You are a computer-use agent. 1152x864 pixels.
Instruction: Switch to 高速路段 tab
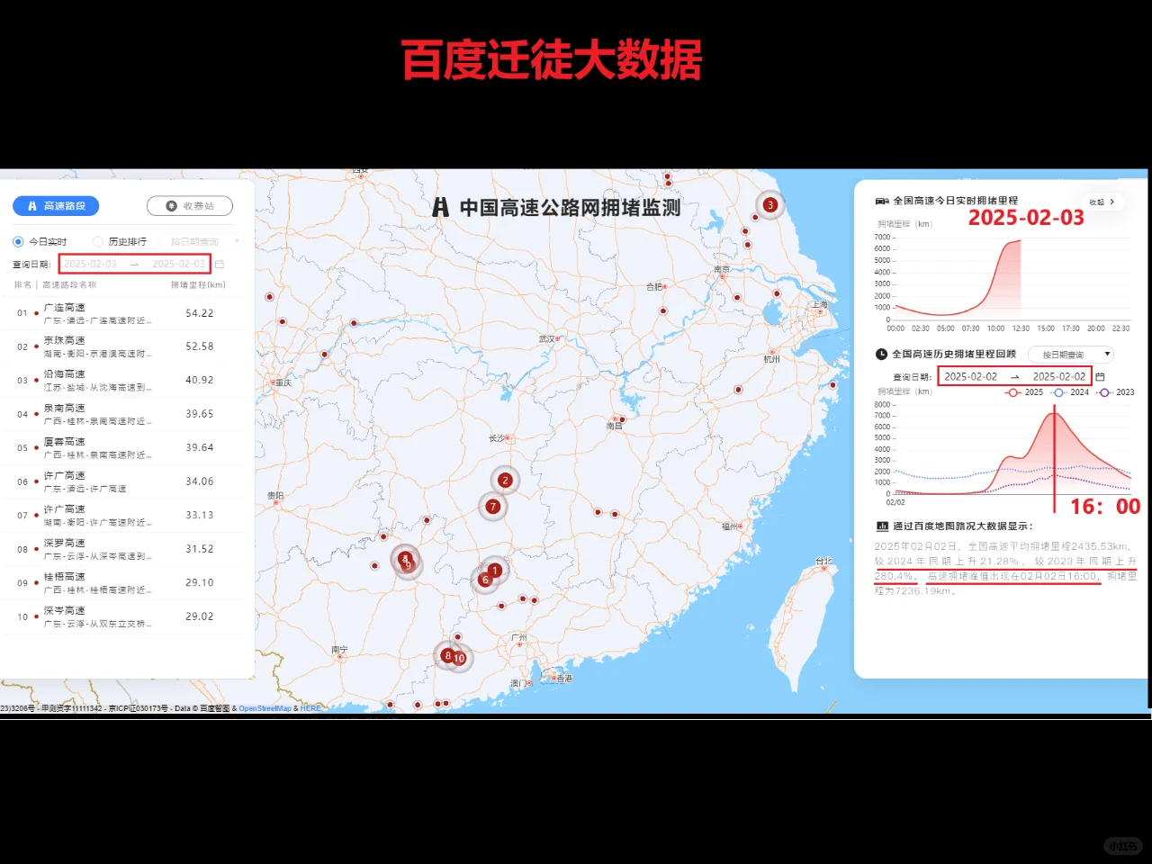pos(56,206)
